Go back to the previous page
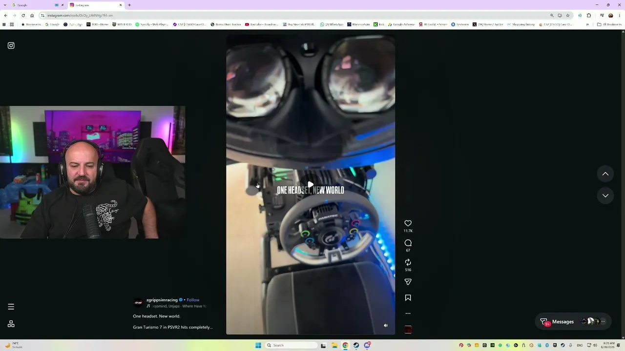 [x=5, y=16]
